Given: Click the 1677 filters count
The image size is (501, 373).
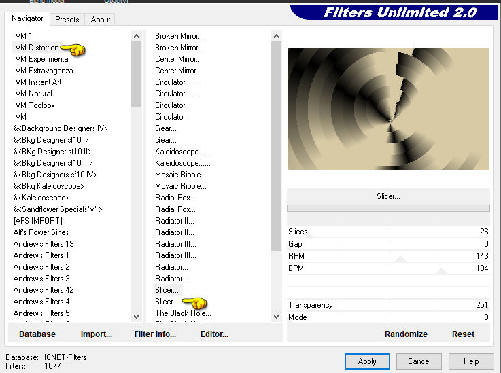Looking at the screenshot, I should tap(52, 366).
